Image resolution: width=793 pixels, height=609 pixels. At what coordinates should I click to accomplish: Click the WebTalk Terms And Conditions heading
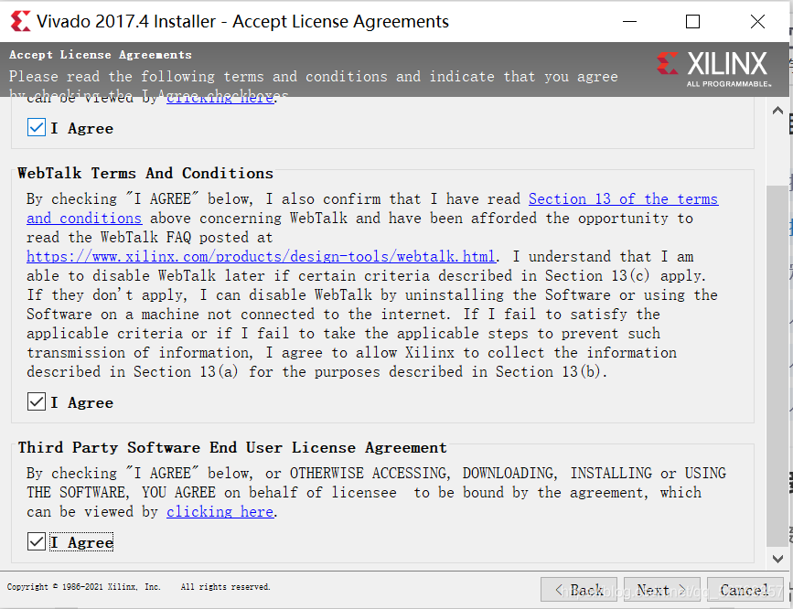(145, 173)
